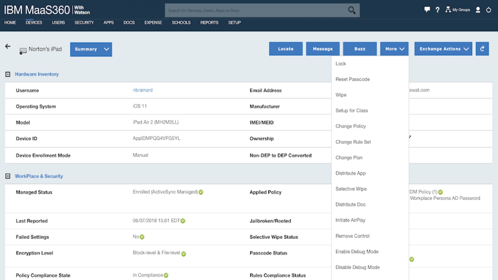The height and width of the screenshot is (280, 498).
Task: Open the chat messages icon in header
Action: pos(427,10)
